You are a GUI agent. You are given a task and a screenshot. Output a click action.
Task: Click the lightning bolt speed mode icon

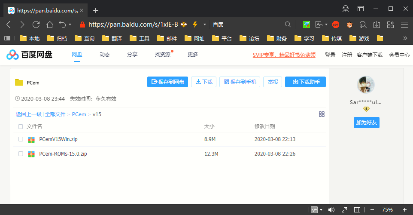coord(195,25)
